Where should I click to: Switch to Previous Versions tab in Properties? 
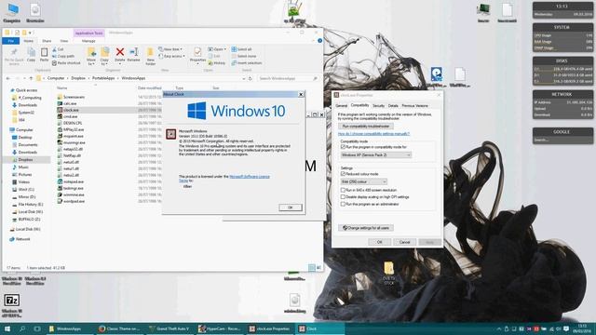tap(414, 105)
